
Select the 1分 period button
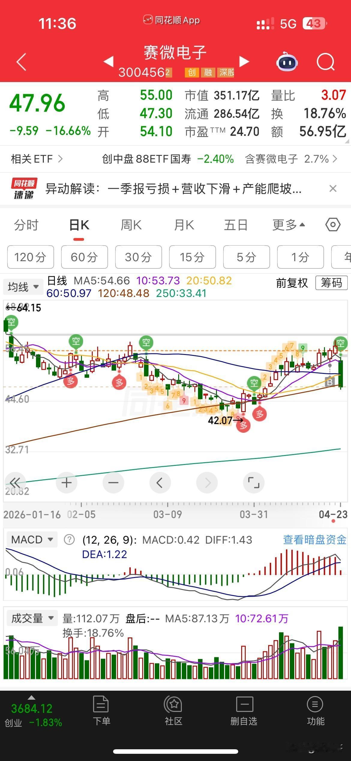[x=300, y=257]
